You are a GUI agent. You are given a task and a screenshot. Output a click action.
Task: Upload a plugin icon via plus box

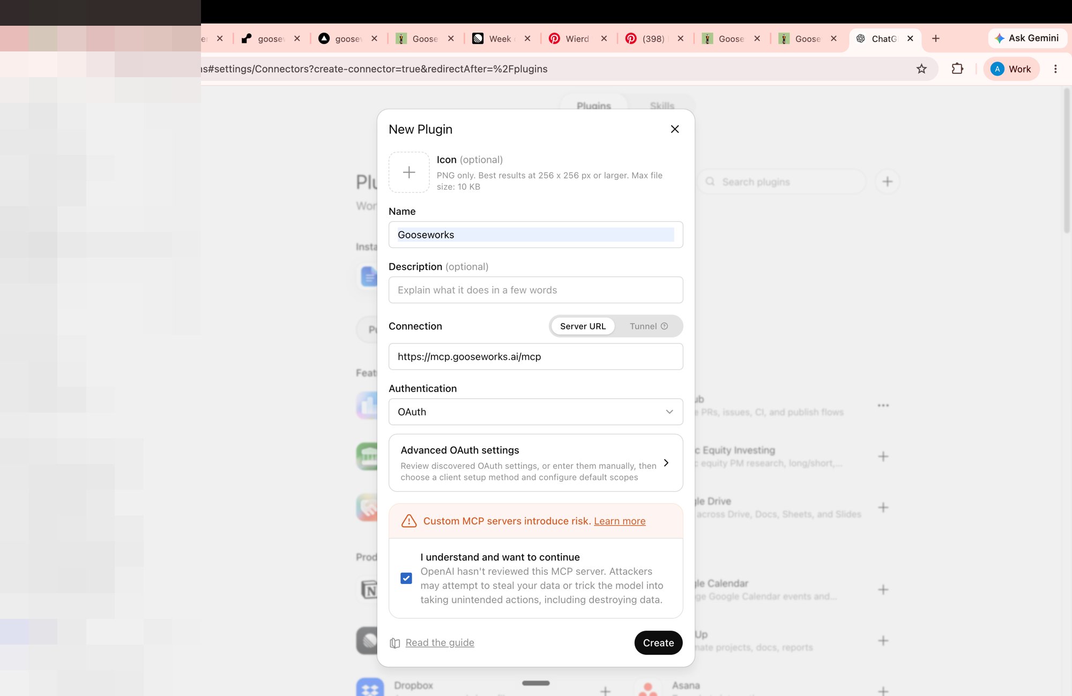pos(409,173)
